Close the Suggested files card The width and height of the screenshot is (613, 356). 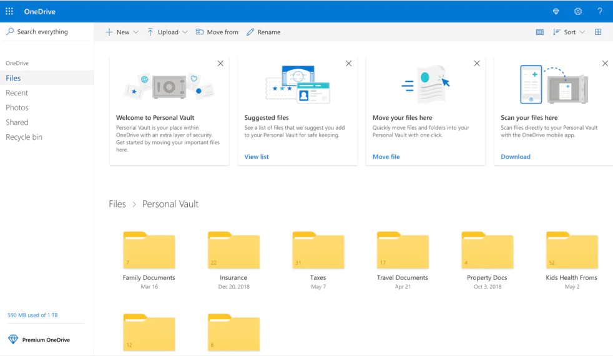[x=348, y=64]
